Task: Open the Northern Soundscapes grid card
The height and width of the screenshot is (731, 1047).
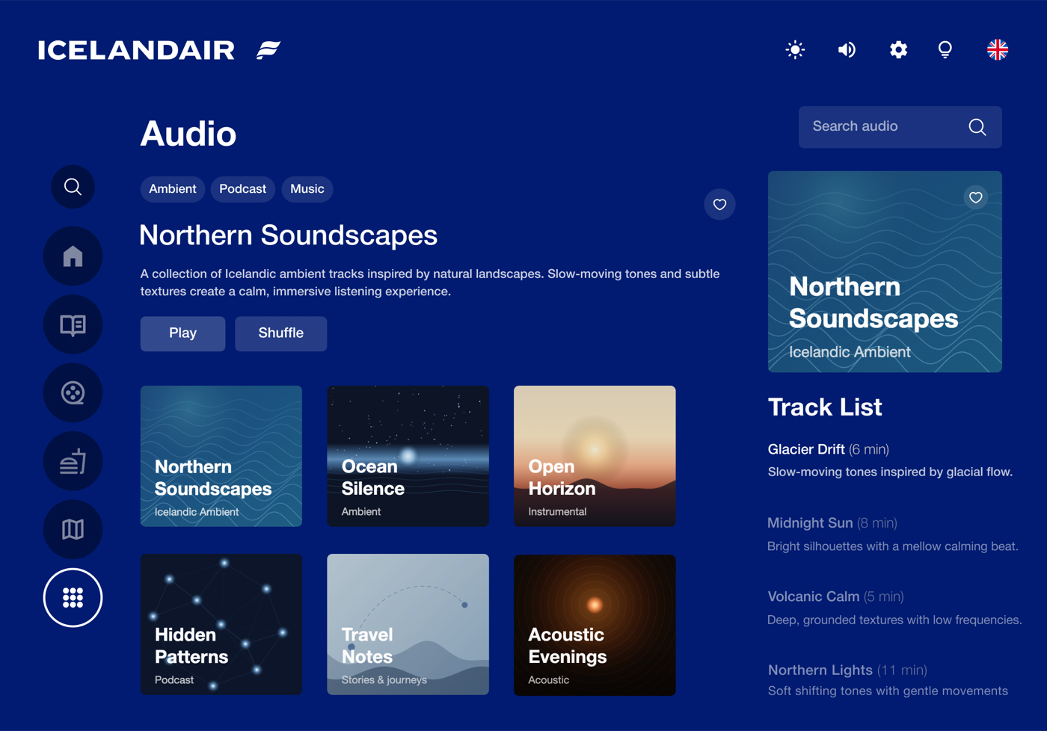Action: [x=221, y=456]
